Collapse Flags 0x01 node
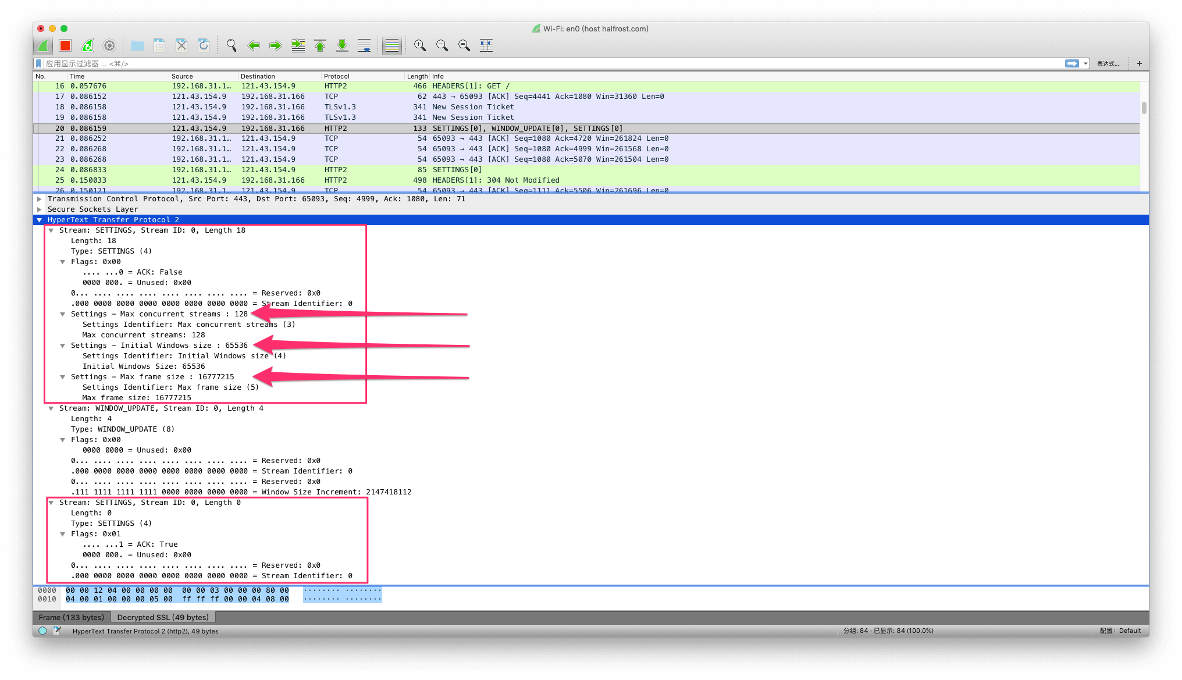1182x680 pixels. [62, 534]
